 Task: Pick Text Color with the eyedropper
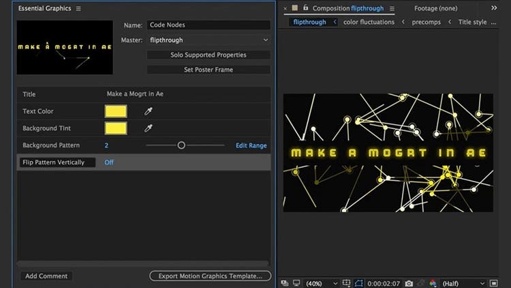(148, 111)
